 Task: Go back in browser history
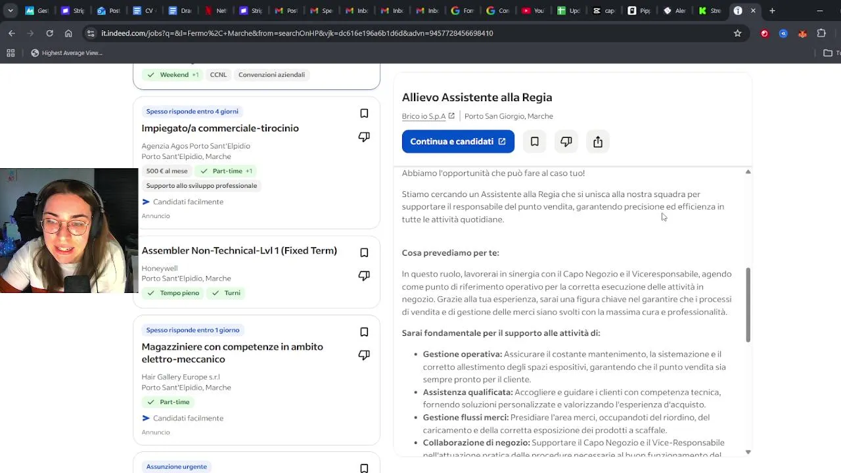pos(12,33)
